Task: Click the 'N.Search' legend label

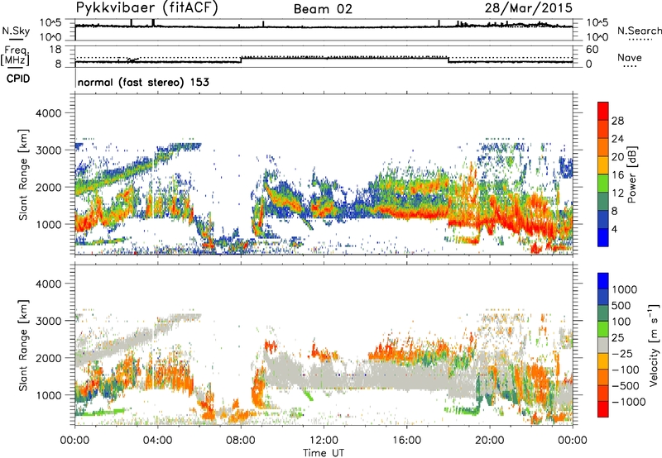Action: point(640,31)
